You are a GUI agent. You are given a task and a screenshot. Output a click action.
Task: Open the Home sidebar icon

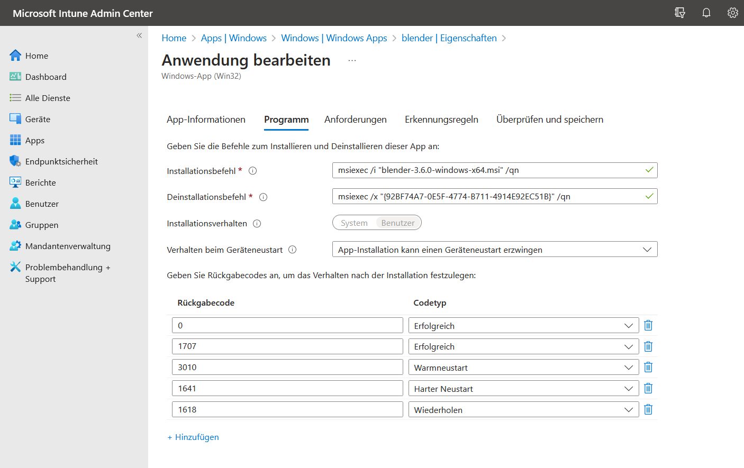click(x=15, y=56)
